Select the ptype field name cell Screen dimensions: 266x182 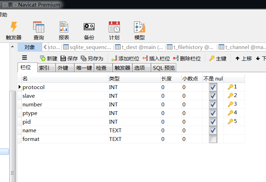(x=65, y=113)
